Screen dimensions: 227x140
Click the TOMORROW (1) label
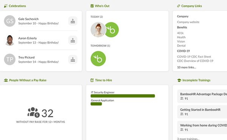point(100,46)
